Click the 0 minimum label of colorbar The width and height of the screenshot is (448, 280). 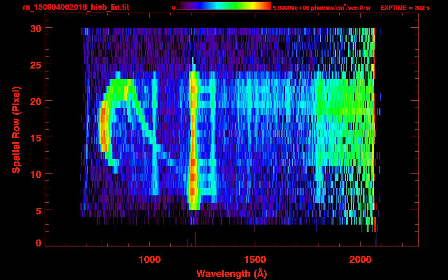174,8
